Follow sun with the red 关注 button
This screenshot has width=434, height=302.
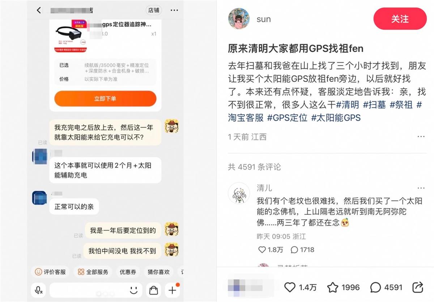coord(400,19)
